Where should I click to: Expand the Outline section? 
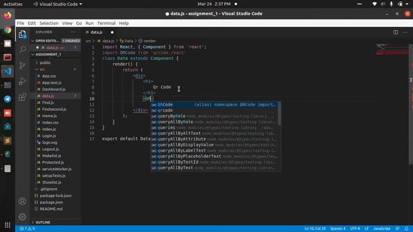[43, 222]
